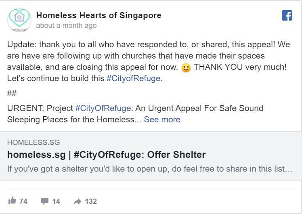Click the share count 132
The width and height of the screenshot is (302, 214).
point(91,201)
